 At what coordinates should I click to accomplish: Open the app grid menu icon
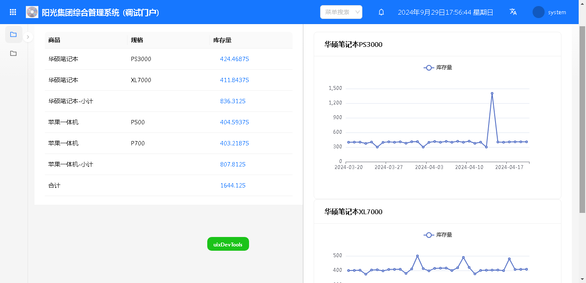pos(13,12)
